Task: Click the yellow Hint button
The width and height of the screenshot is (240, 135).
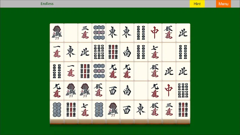Action: pyautogui.click(x=197, y=4)
